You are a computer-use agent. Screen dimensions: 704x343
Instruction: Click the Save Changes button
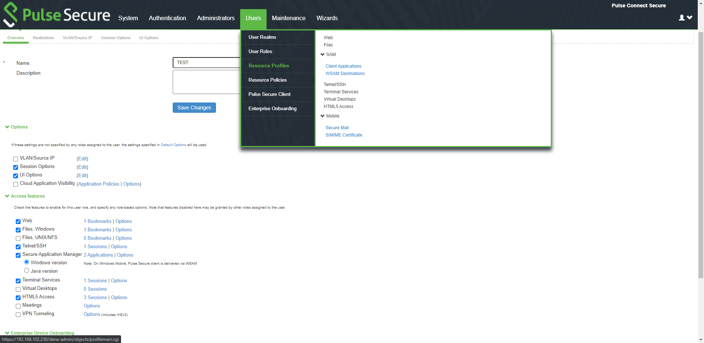[x=194, y=108]
